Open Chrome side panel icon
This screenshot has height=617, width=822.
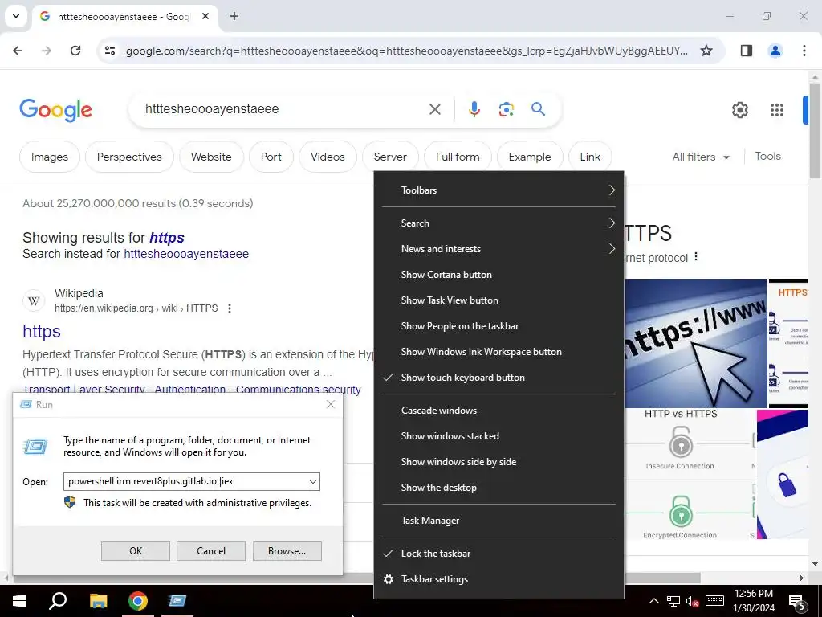[747, 51]
